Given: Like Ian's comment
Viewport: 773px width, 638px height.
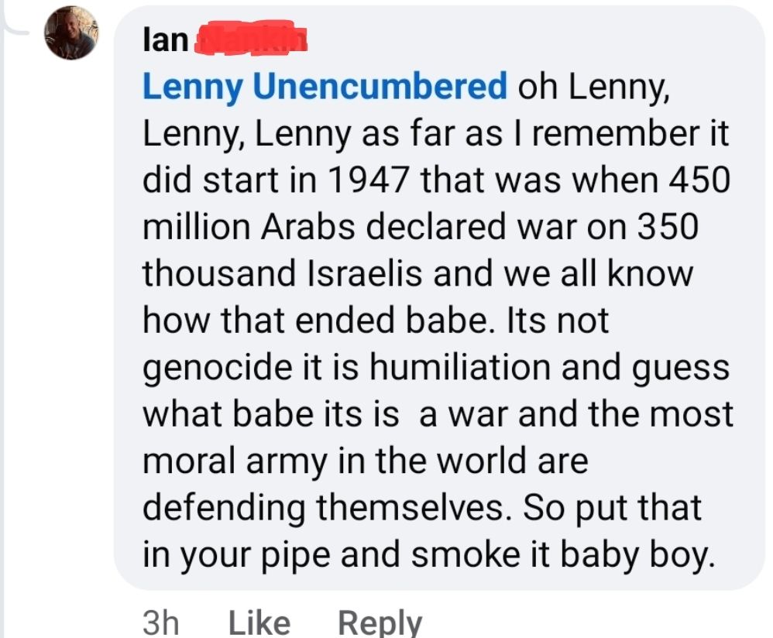Looking at the screenshot, I should point(259,623).
